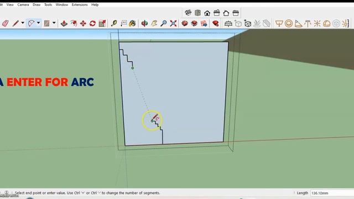Pick the Paint Bucket tool
This screenshot has height=199, width=354.
click(x=133, y=23)
